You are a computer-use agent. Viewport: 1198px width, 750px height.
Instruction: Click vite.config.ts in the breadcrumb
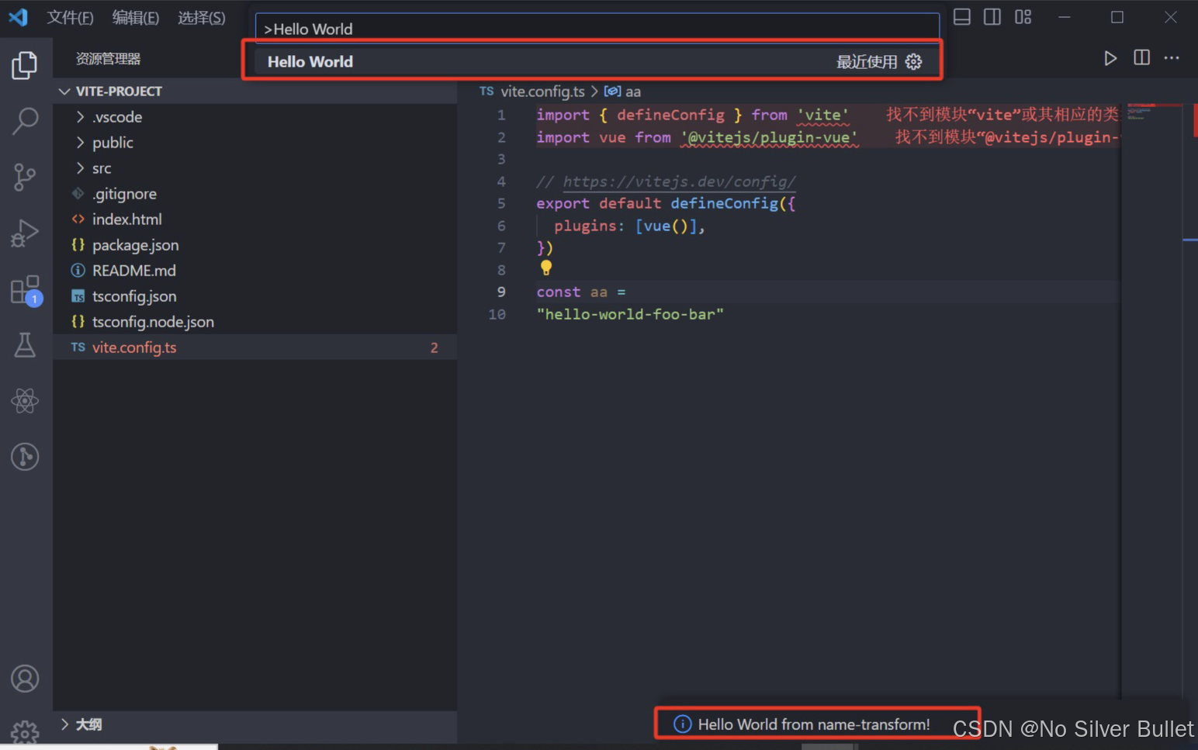coord(542,92)
